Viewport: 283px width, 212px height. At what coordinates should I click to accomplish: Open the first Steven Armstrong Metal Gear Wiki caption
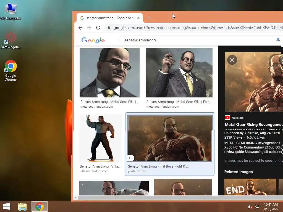point(109,102)
